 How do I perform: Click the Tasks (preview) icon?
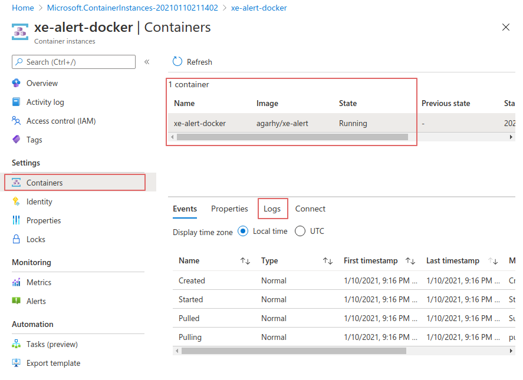coord(16,343)
